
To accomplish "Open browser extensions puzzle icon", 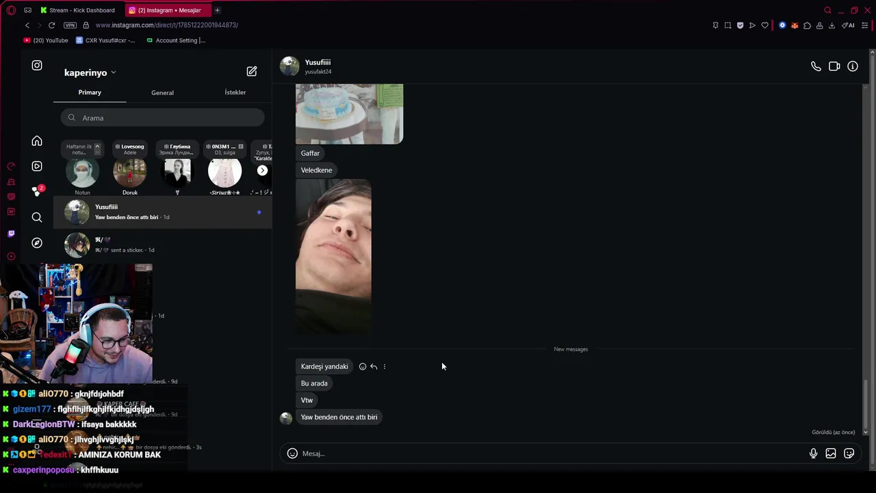I will tap(807, 25).
